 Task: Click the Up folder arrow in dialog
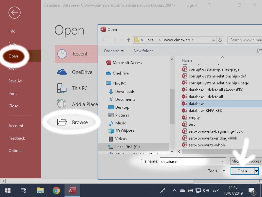[128, 40]
